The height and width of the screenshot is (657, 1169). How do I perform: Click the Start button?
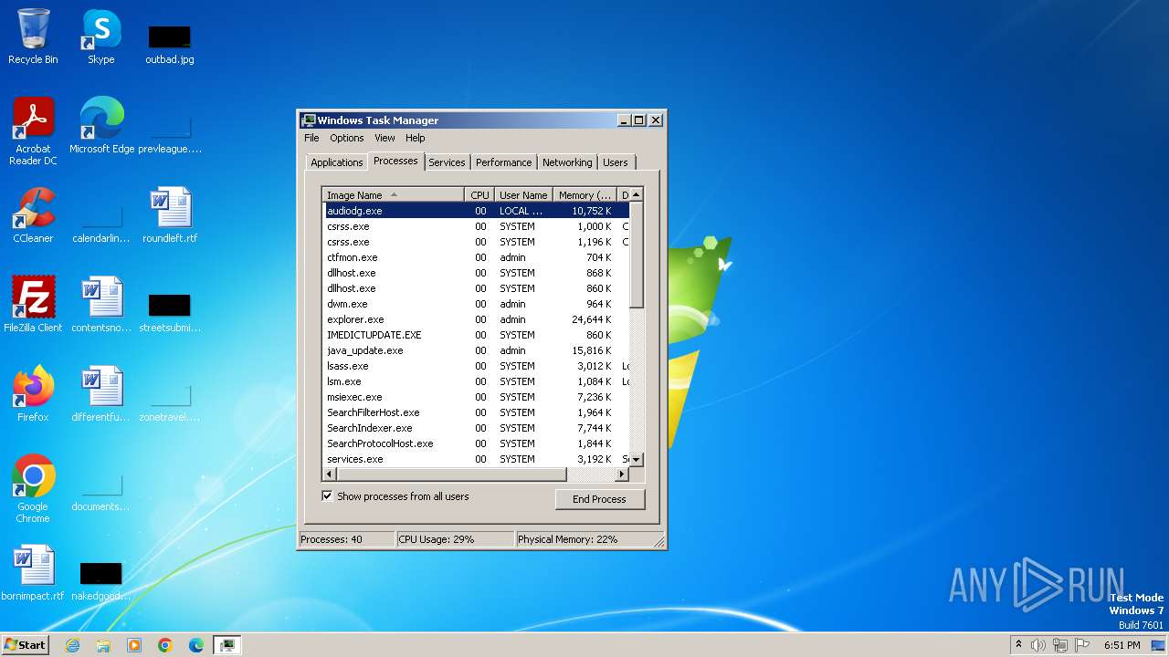[x=26, y=645]
